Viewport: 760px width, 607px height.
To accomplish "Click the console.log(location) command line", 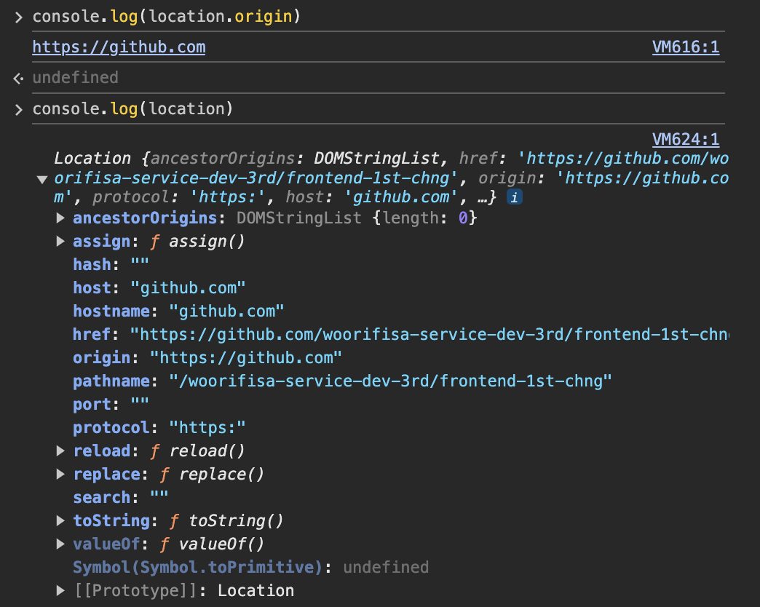I will [x=132, y=109].
